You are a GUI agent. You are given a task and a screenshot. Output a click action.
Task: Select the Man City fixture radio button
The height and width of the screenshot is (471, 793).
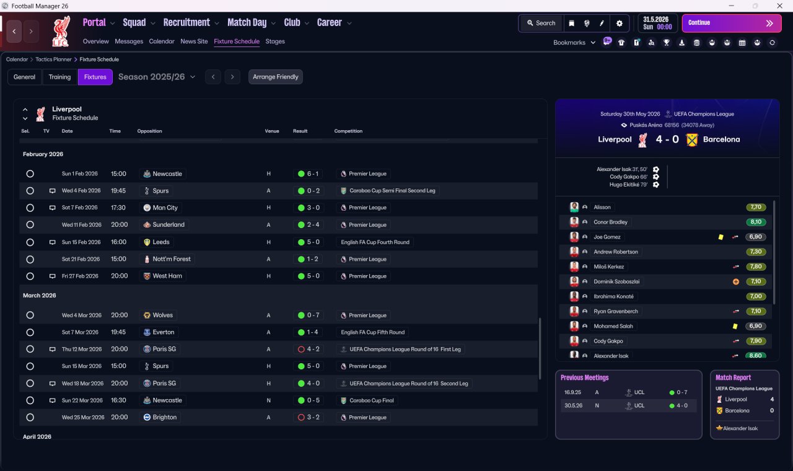click(30, 208)
